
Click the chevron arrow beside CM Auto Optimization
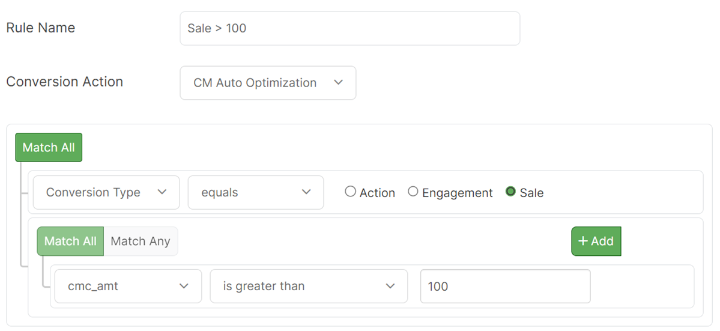click(338, 82)
